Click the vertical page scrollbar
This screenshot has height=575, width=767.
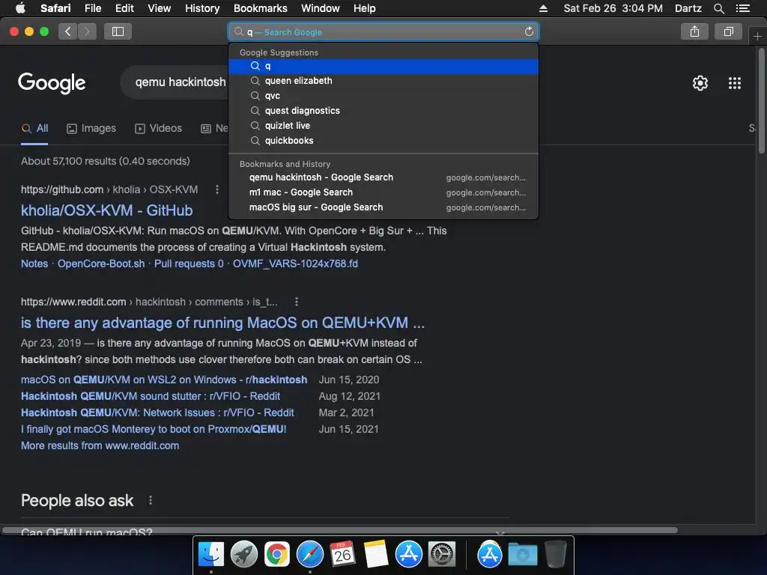761,103
